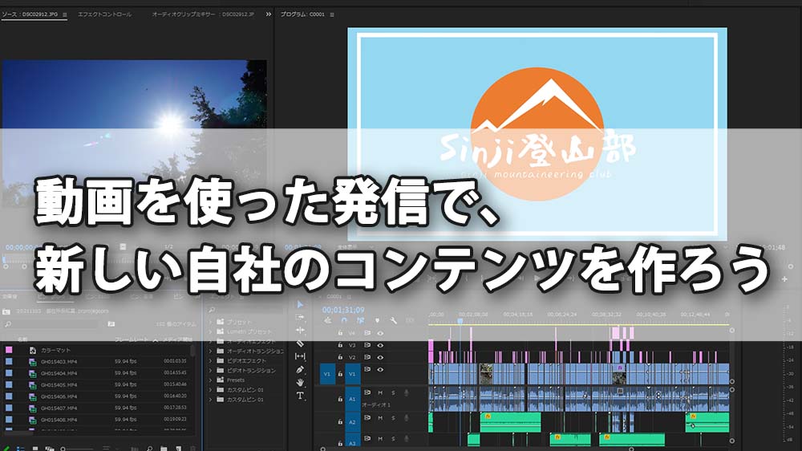The width and height of the screenshot is (802, 451).
Task: Click the blue playhead on timeline ruler
Action: pos(460,321)
